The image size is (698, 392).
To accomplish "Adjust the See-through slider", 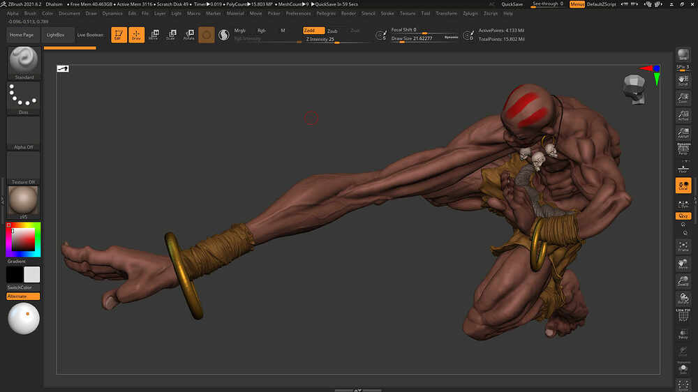I will pos(547,4).
